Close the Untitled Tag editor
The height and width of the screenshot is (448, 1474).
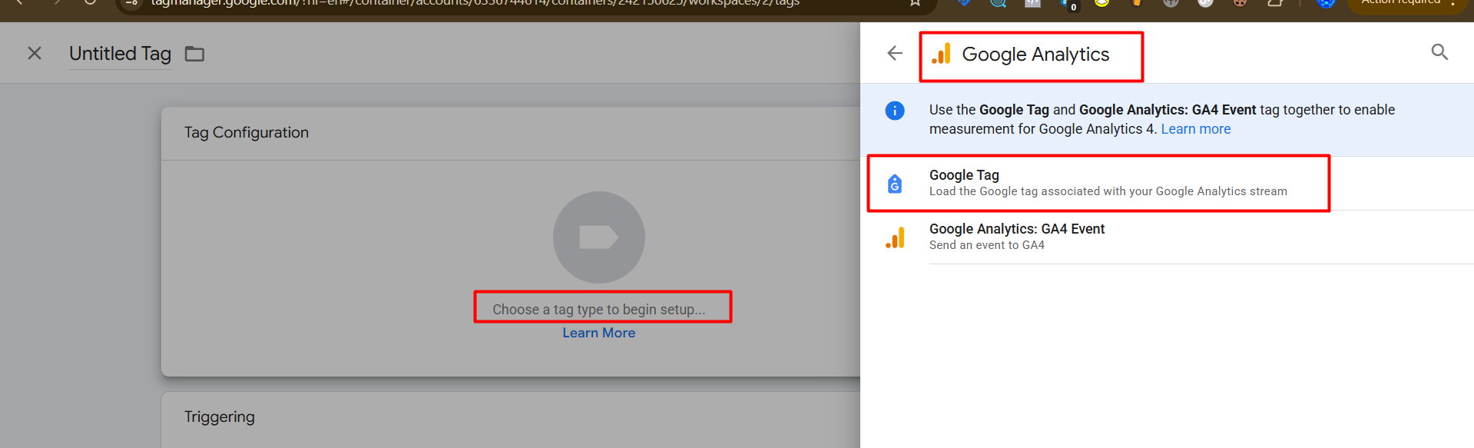35,53
